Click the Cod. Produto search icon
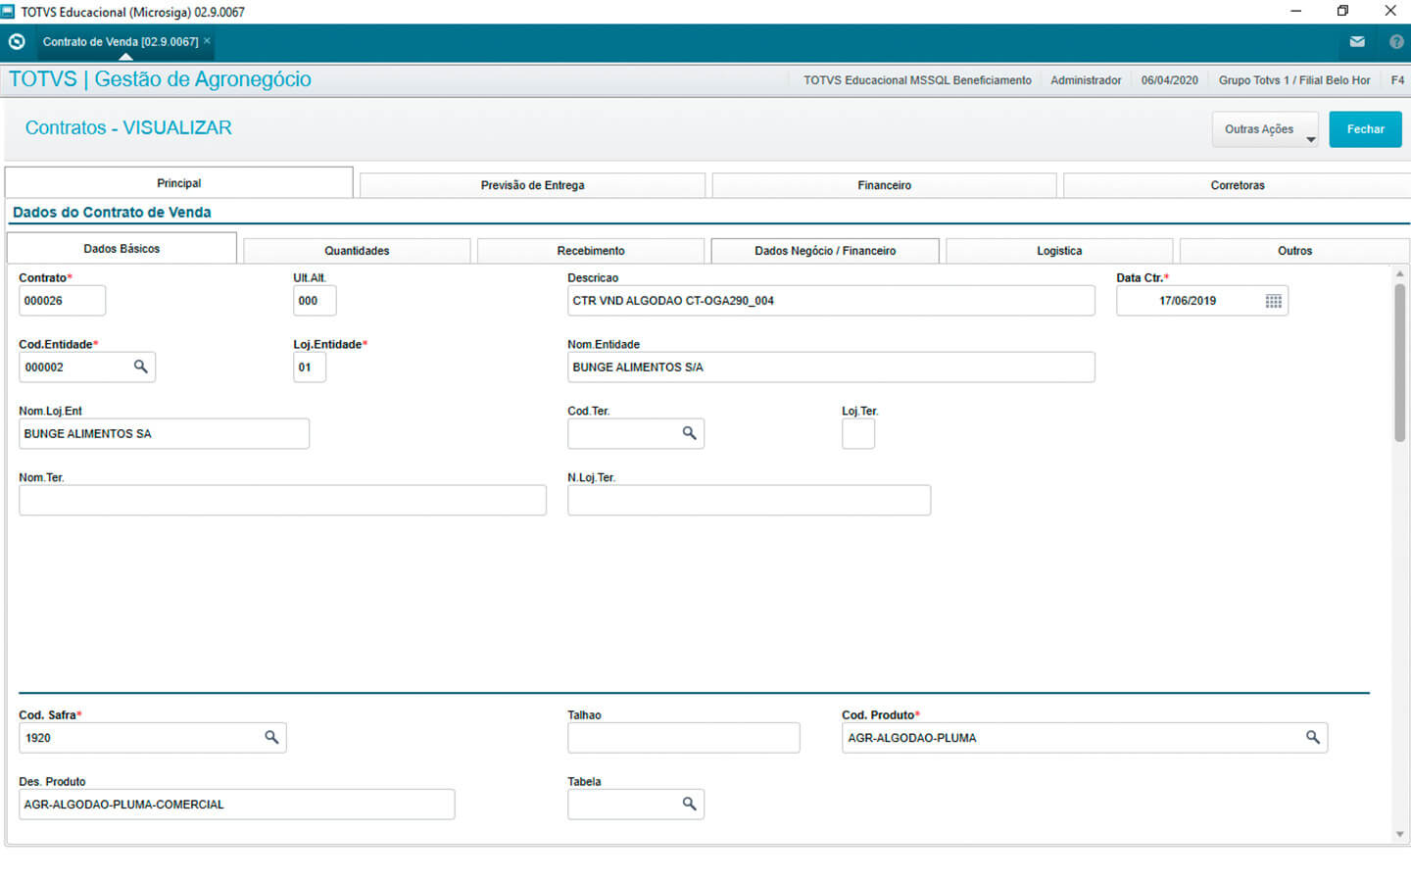 click(1312, 737)
